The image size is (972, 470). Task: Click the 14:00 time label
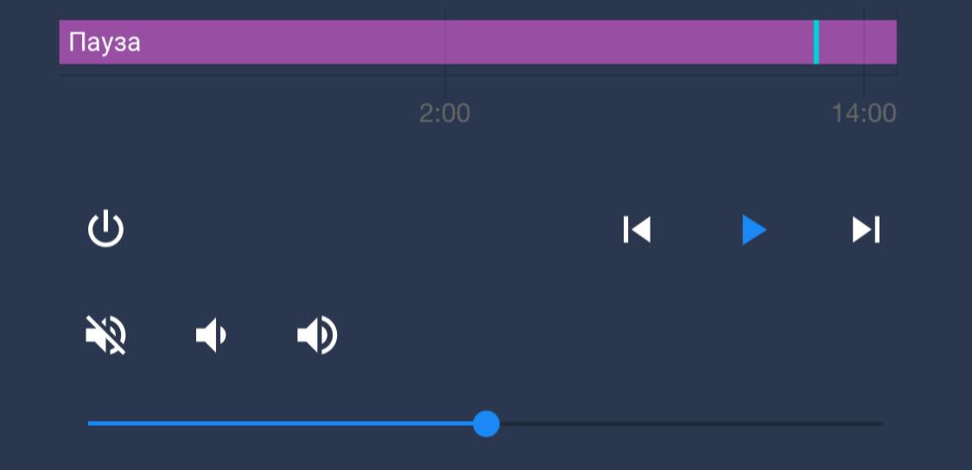coord(863,113)
